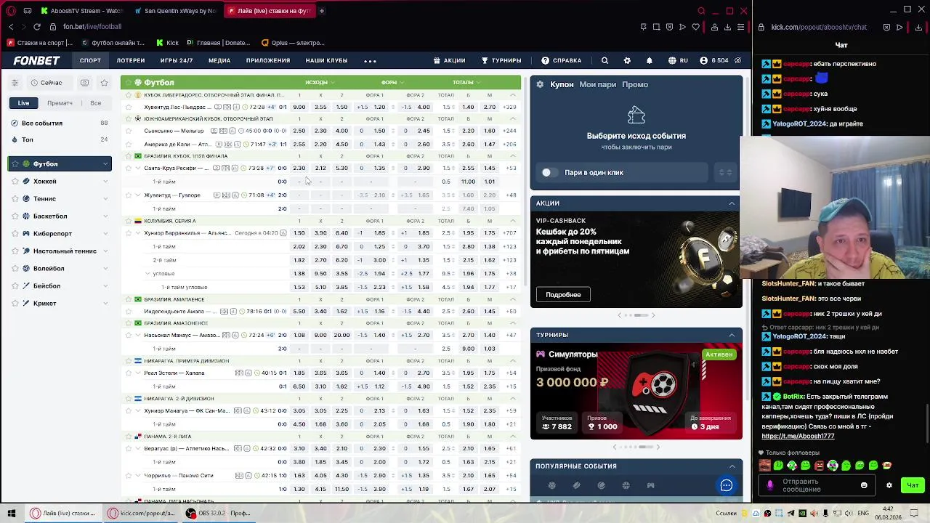Collapse the Популярные события panel
Screen dimensions: 930x523
tap(732, 466)
